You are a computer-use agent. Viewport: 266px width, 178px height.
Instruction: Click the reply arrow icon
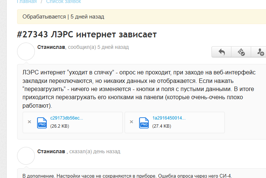pyautogui.click(x=221, y=52)
